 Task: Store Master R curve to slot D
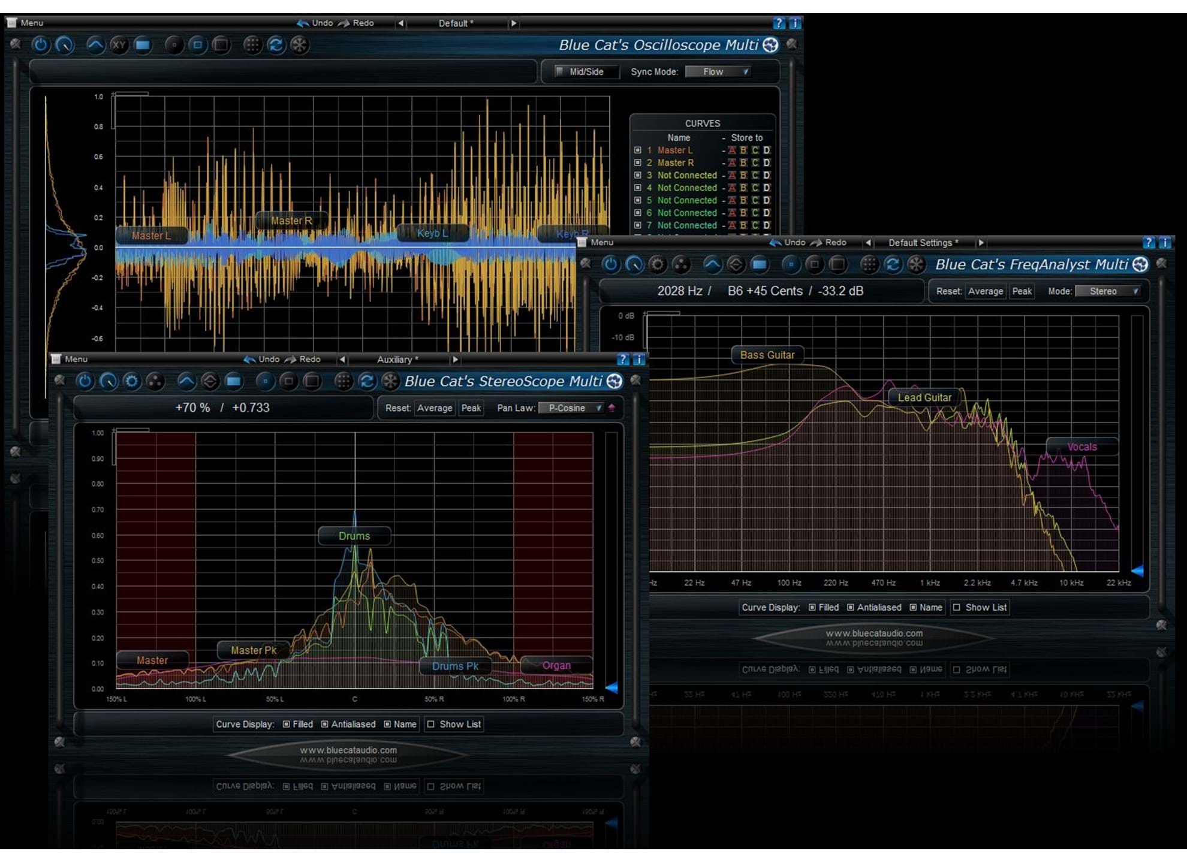767,163
